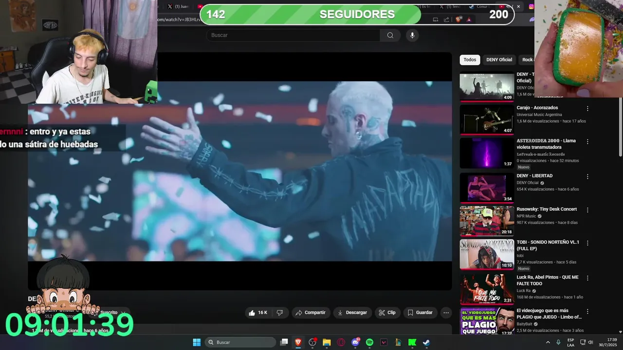
Task: Open options menu for ASTEROIDEA 2000 video
Action: 587,141
